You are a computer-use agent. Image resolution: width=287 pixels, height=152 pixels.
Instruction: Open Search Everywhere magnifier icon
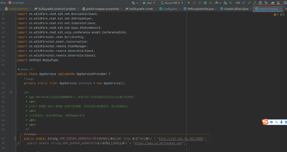point(285,3)
